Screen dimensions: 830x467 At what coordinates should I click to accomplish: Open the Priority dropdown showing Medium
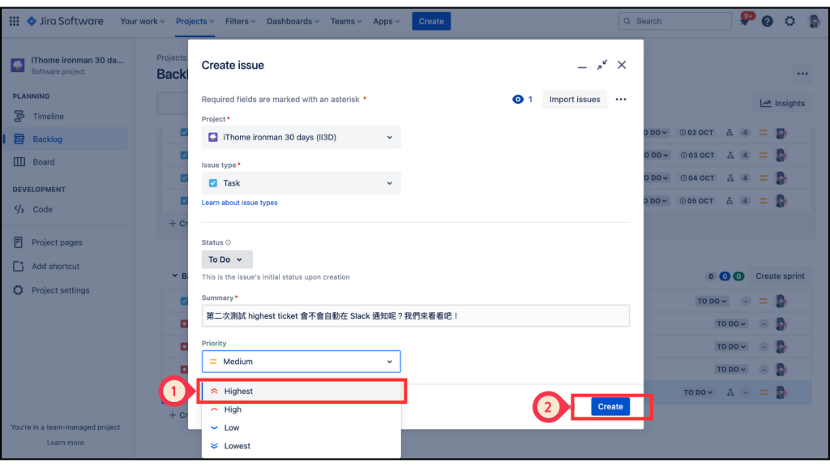coord(302,362)
